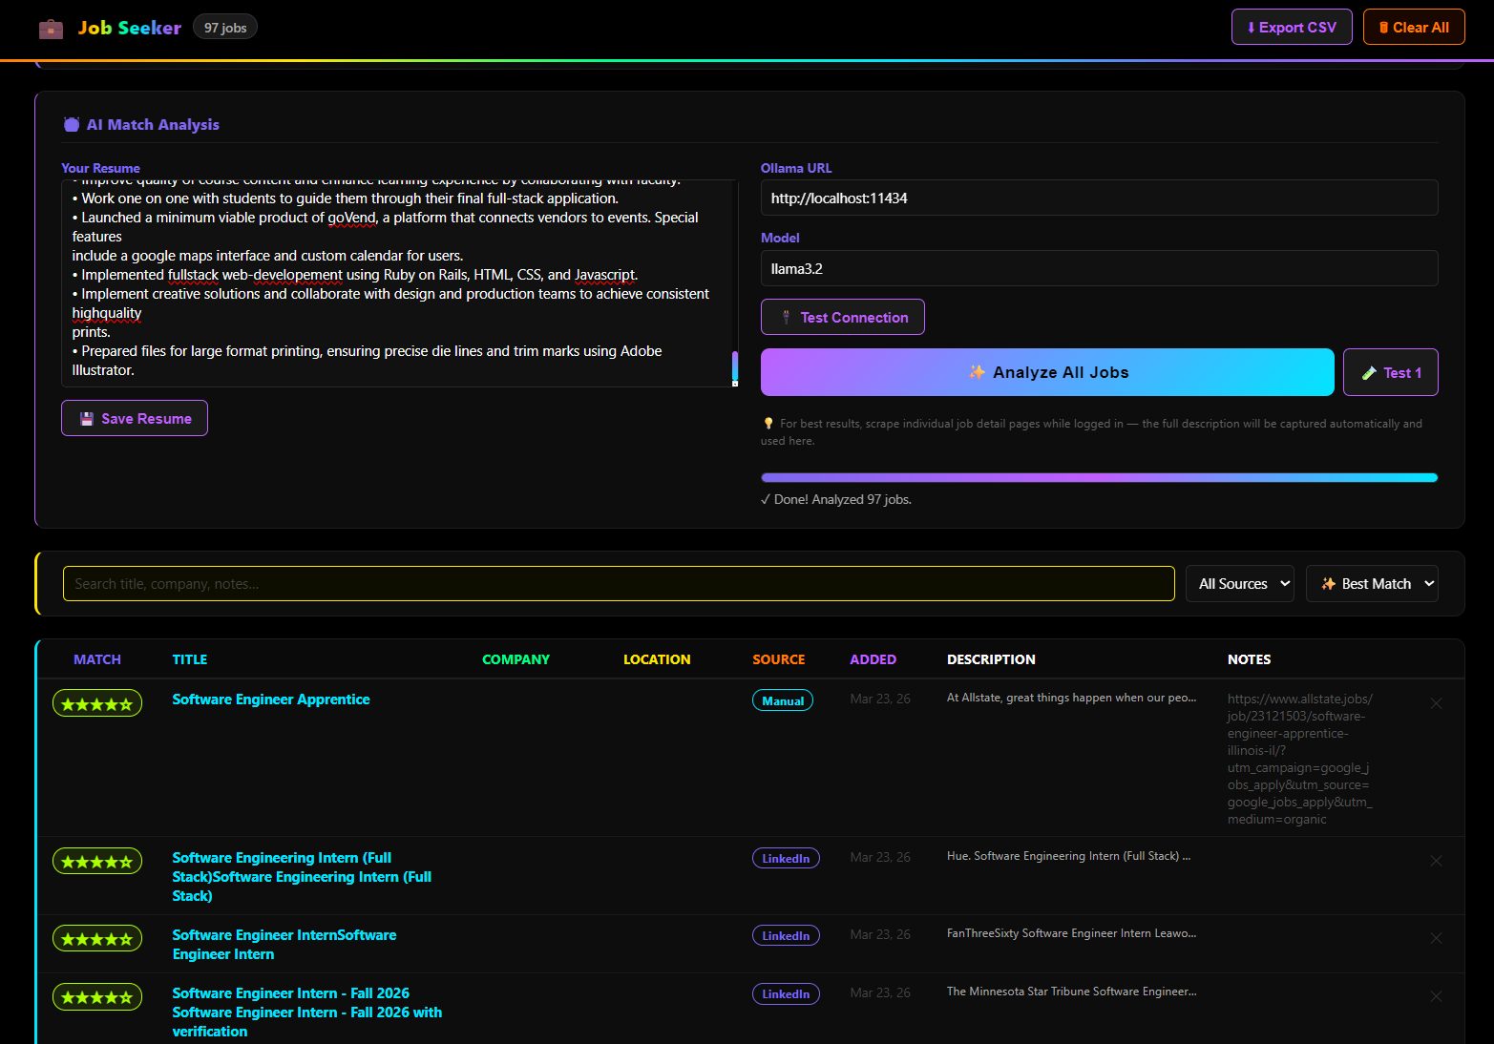Click the five-star match badge for Software Engineer Apprentice

point(97,703)
